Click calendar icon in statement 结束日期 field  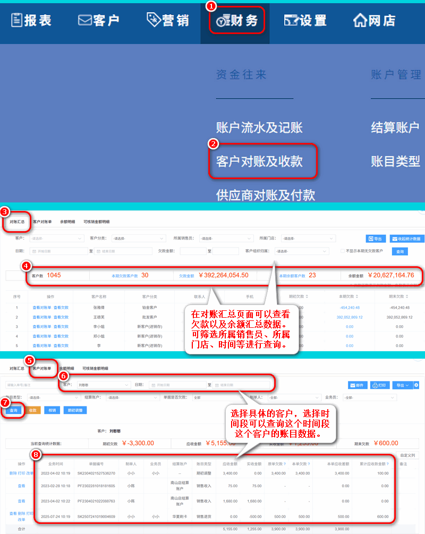pos(217,385)
